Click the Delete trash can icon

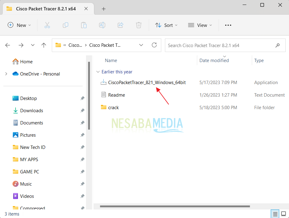click(x=139, y=25)
